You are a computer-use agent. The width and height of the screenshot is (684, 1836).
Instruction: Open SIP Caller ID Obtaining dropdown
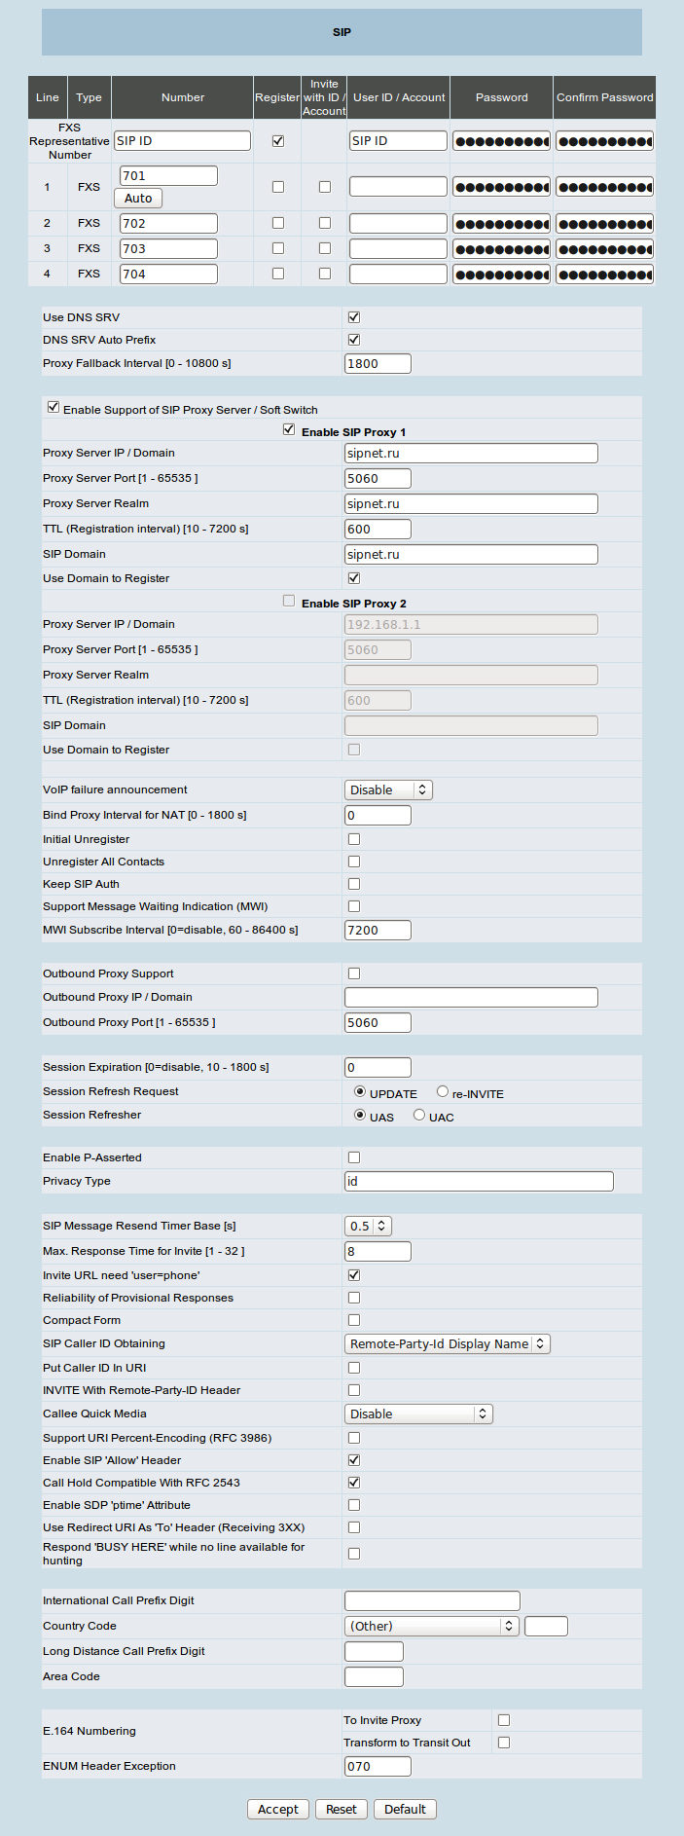(x=448, y=1344)
